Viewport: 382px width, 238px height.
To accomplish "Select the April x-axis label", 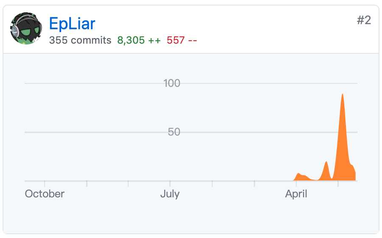I will 296,194.
